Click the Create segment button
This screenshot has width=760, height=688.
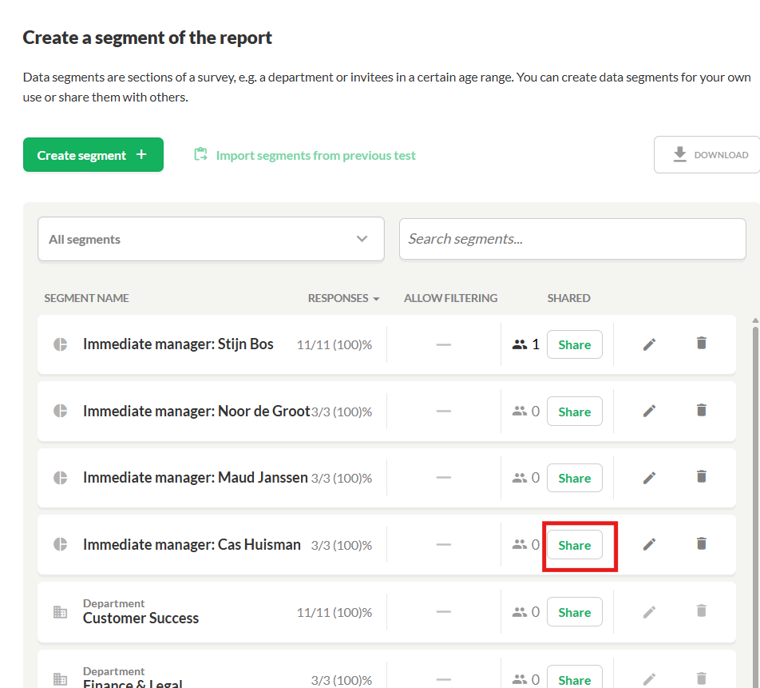click(x=93, y=155)
